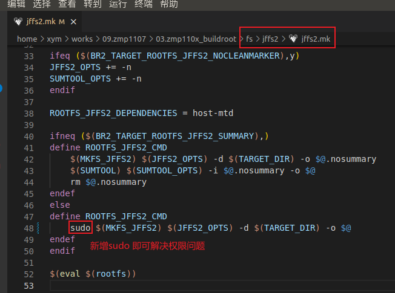Click the 03.zmp110x_buildroot breadcrumb segment

(196, 39)
